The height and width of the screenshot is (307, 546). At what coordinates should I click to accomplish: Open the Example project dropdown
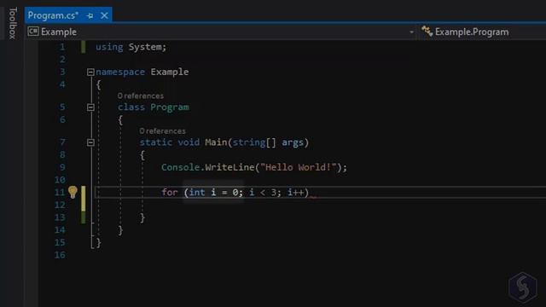click(221, 32)
